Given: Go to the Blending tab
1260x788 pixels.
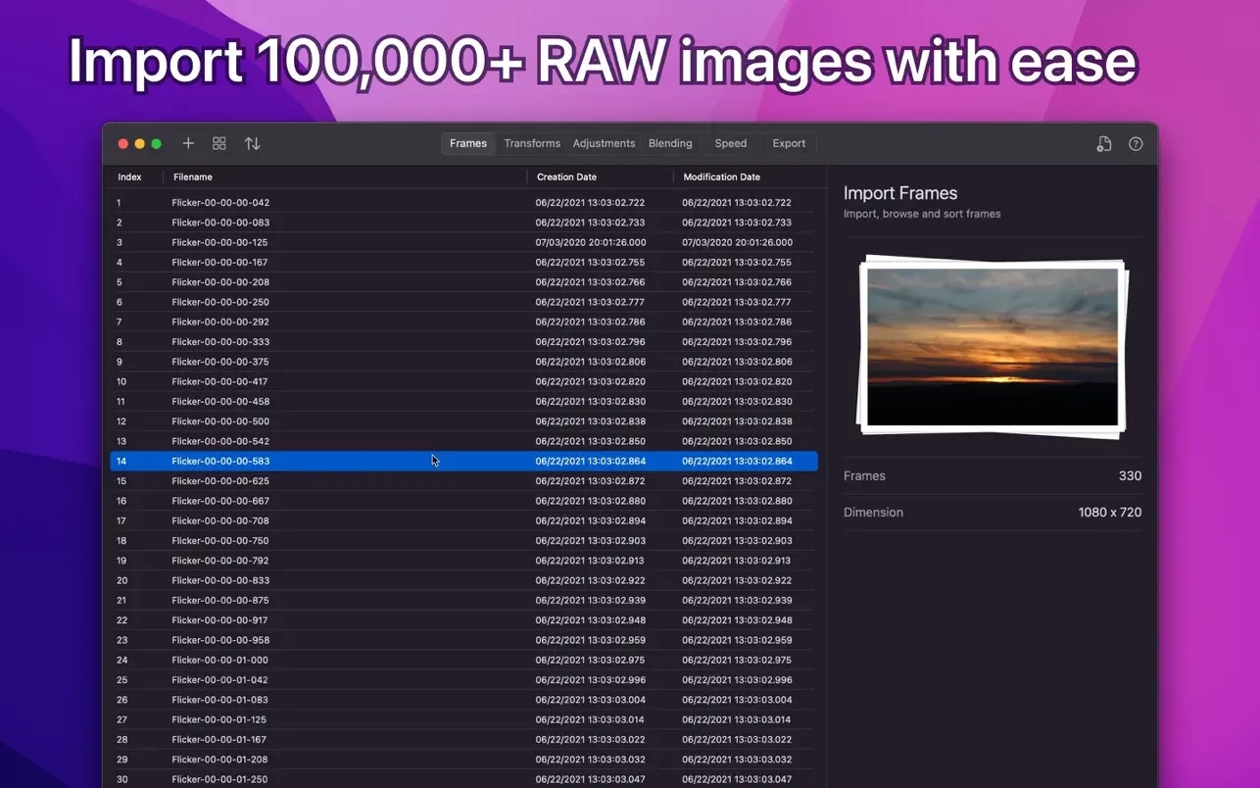Looking at the screenshot, I should [670, 143].
